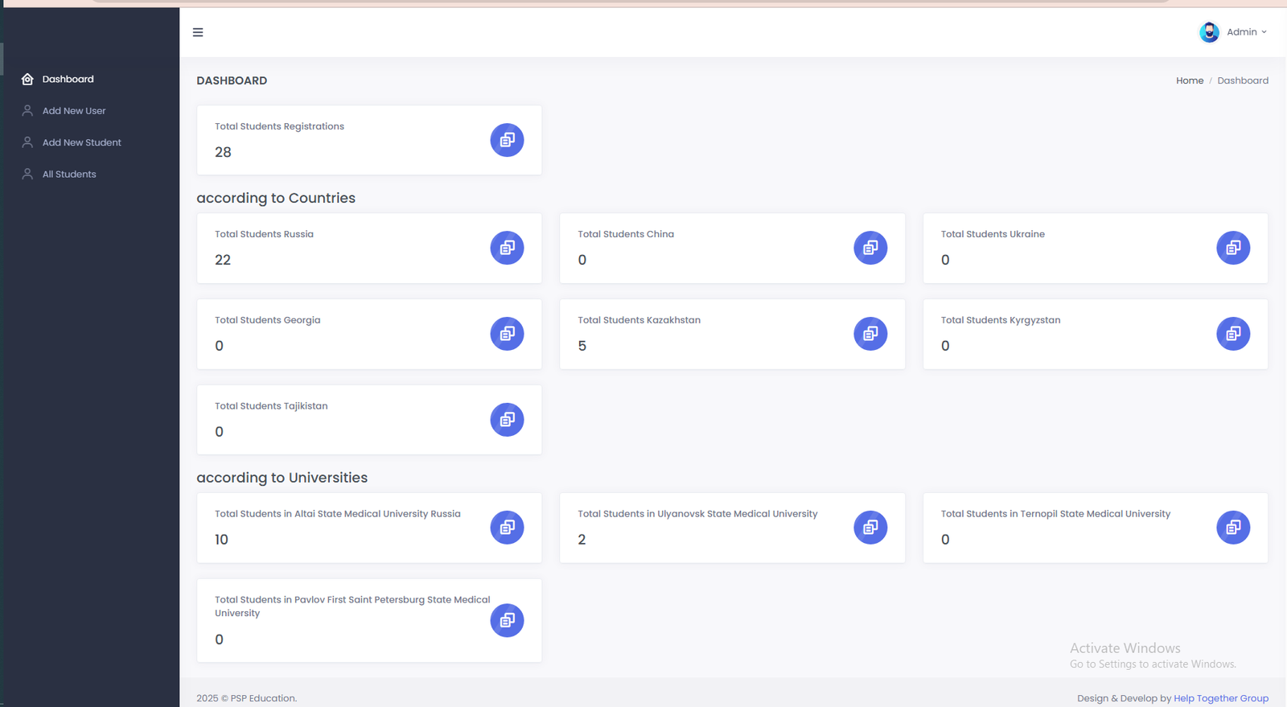Click the icon on the Ternopil State Medical University card
The height and width of the screenshot is (707, 1287).
[1233, 528]
